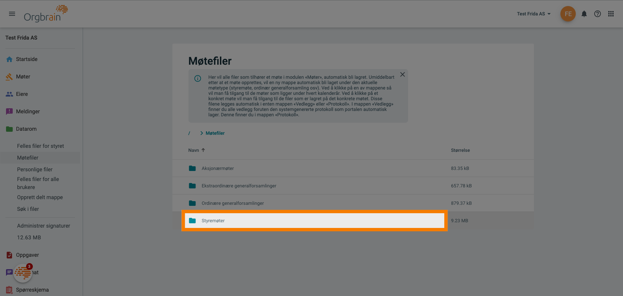Open Spørreskjema in the sidebar

(32, 290)
